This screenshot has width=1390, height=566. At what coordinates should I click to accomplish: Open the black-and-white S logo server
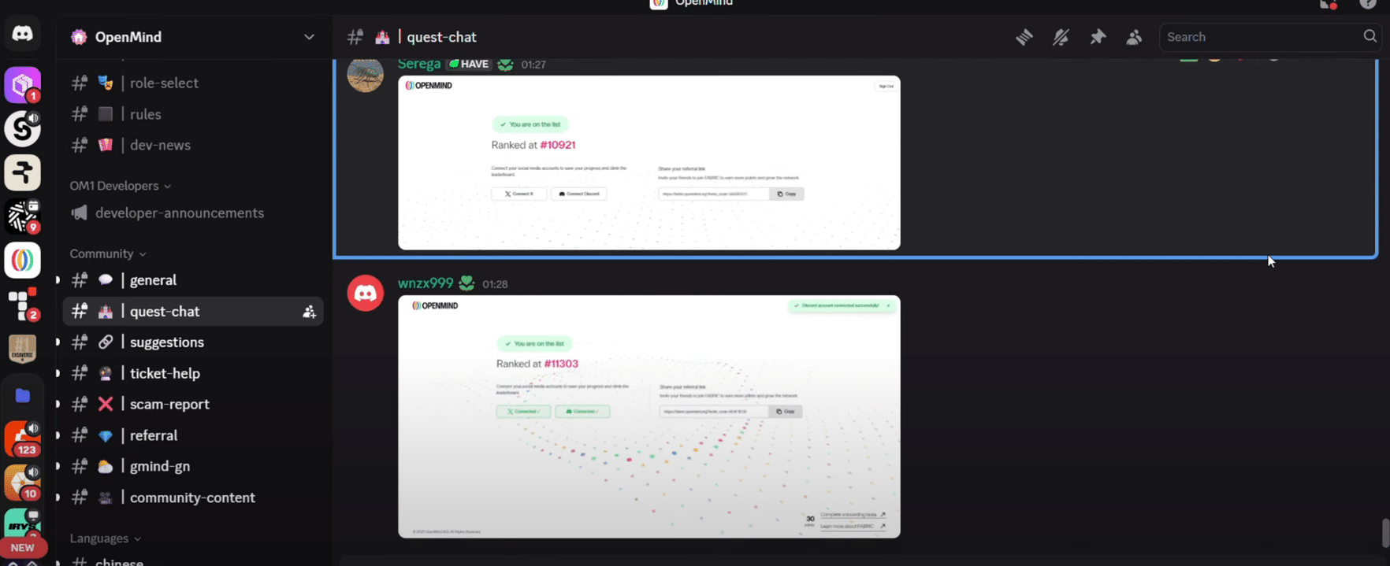(x=22, y=128)
